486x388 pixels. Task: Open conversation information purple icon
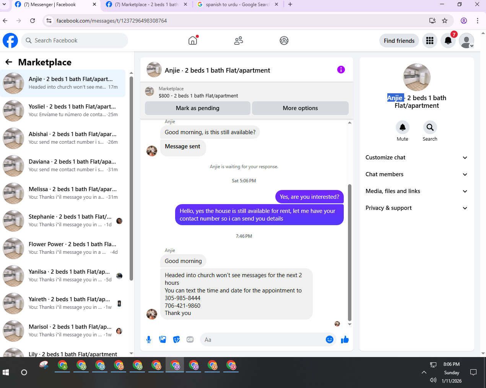341,70
